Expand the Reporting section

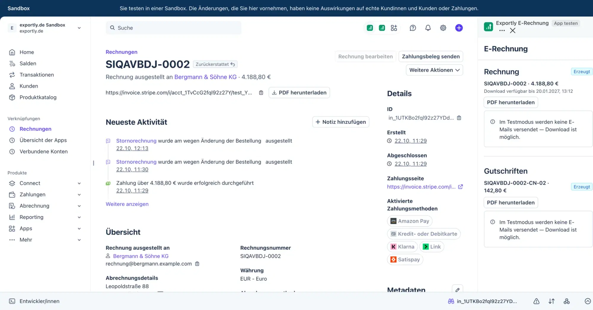click(79, 217)
